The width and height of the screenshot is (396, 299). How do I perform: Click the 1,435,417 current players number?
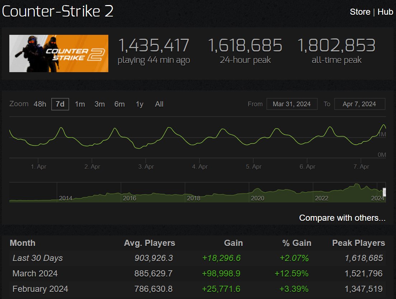(x=154, y=45)
